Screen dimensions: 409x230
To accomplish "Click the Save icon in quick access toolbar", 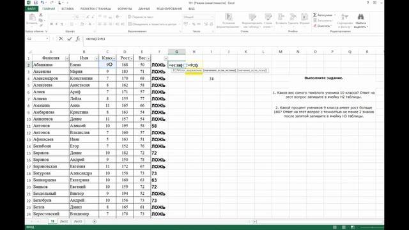I will coord(36,3).
